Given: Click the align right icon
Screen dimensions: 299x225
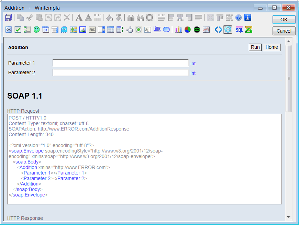Looking at the screenshot, I should [x=189, y=18].
